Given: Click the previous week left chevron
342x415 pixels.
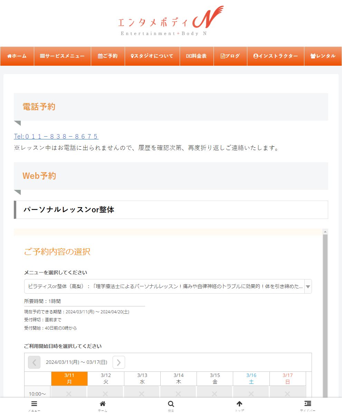Looking at the screenshot, I should click(34, 362).
